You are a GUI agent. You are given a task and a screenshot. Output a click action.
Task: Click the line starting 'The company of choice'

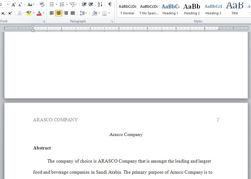tap(129, 161)
